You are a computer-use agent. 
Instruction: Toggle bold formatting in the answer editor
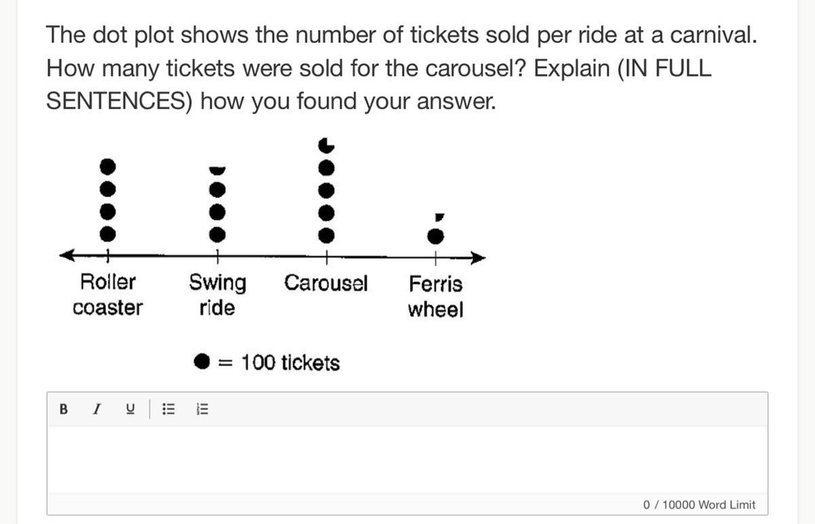tap(64, 409)
